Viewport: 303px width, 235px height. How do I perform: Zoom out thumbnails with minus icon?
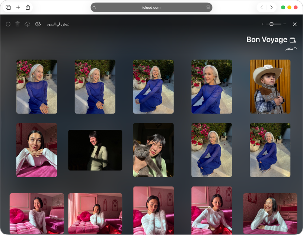coord(285,24)
